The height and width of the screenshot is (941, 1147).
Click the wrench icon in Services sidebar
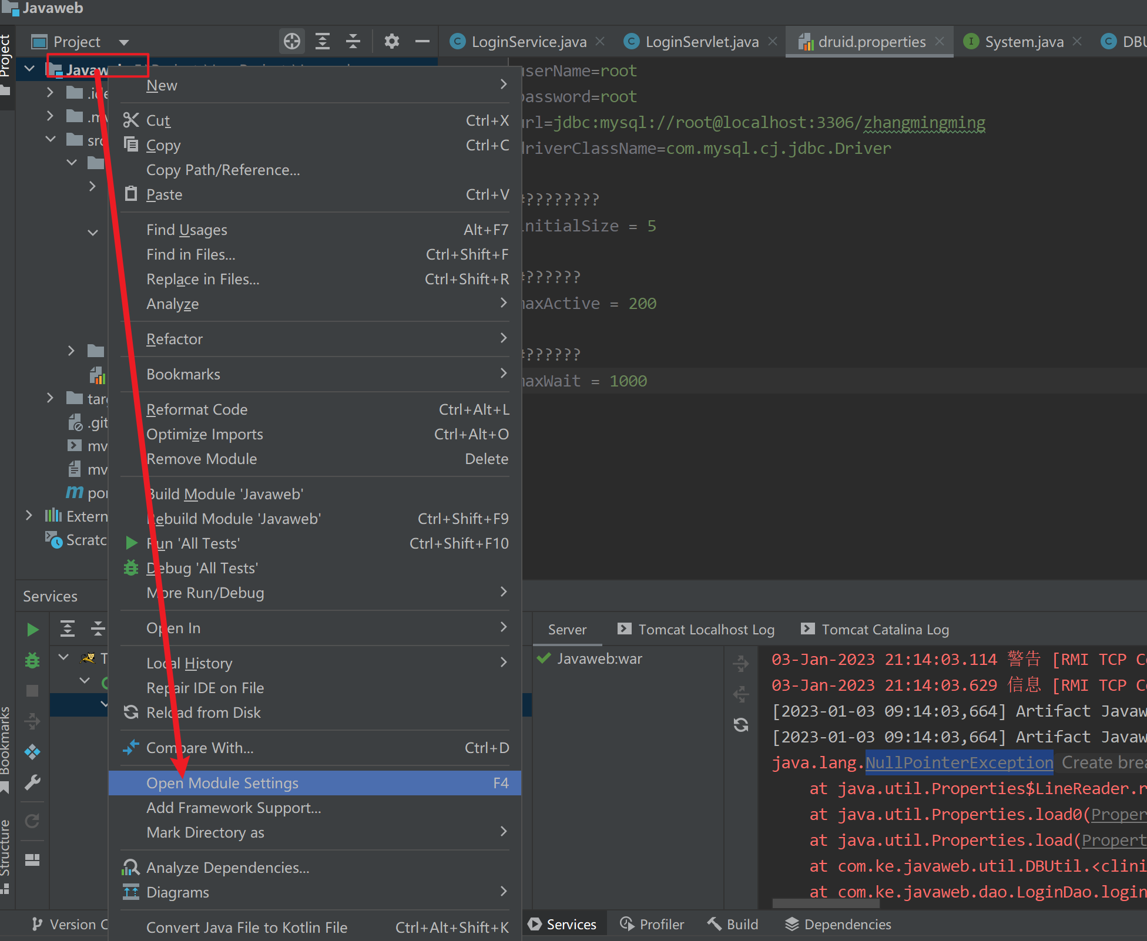pos(33,782)
